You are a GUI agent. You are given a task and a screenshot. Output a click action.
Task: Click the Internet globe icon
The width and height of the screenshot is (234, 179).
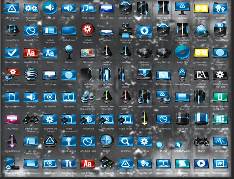tap(31, 74)
